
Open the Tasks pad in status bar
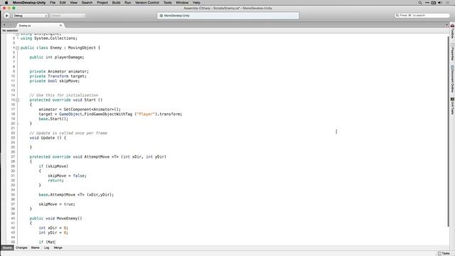coord(444,253)
